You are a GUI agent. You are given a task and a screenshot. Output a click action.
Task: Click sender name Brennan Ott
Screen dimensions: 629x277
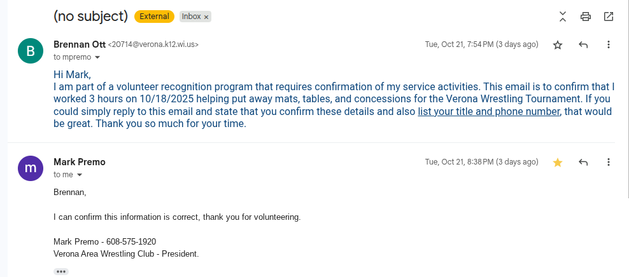[x=80, y=44]
